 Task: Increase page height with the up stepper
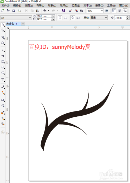[54, 19]
